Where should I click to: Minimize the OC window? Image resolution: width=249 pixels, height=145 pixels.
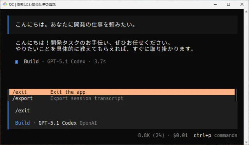click(x=215, y=4)
